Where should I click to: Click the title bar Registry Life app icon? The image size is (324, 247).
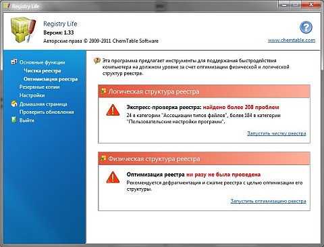6,6
